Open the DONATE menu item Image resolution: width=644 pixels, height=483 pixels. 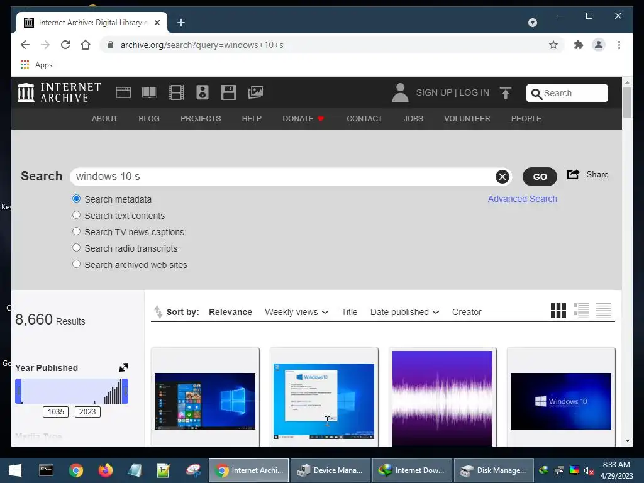303,119
